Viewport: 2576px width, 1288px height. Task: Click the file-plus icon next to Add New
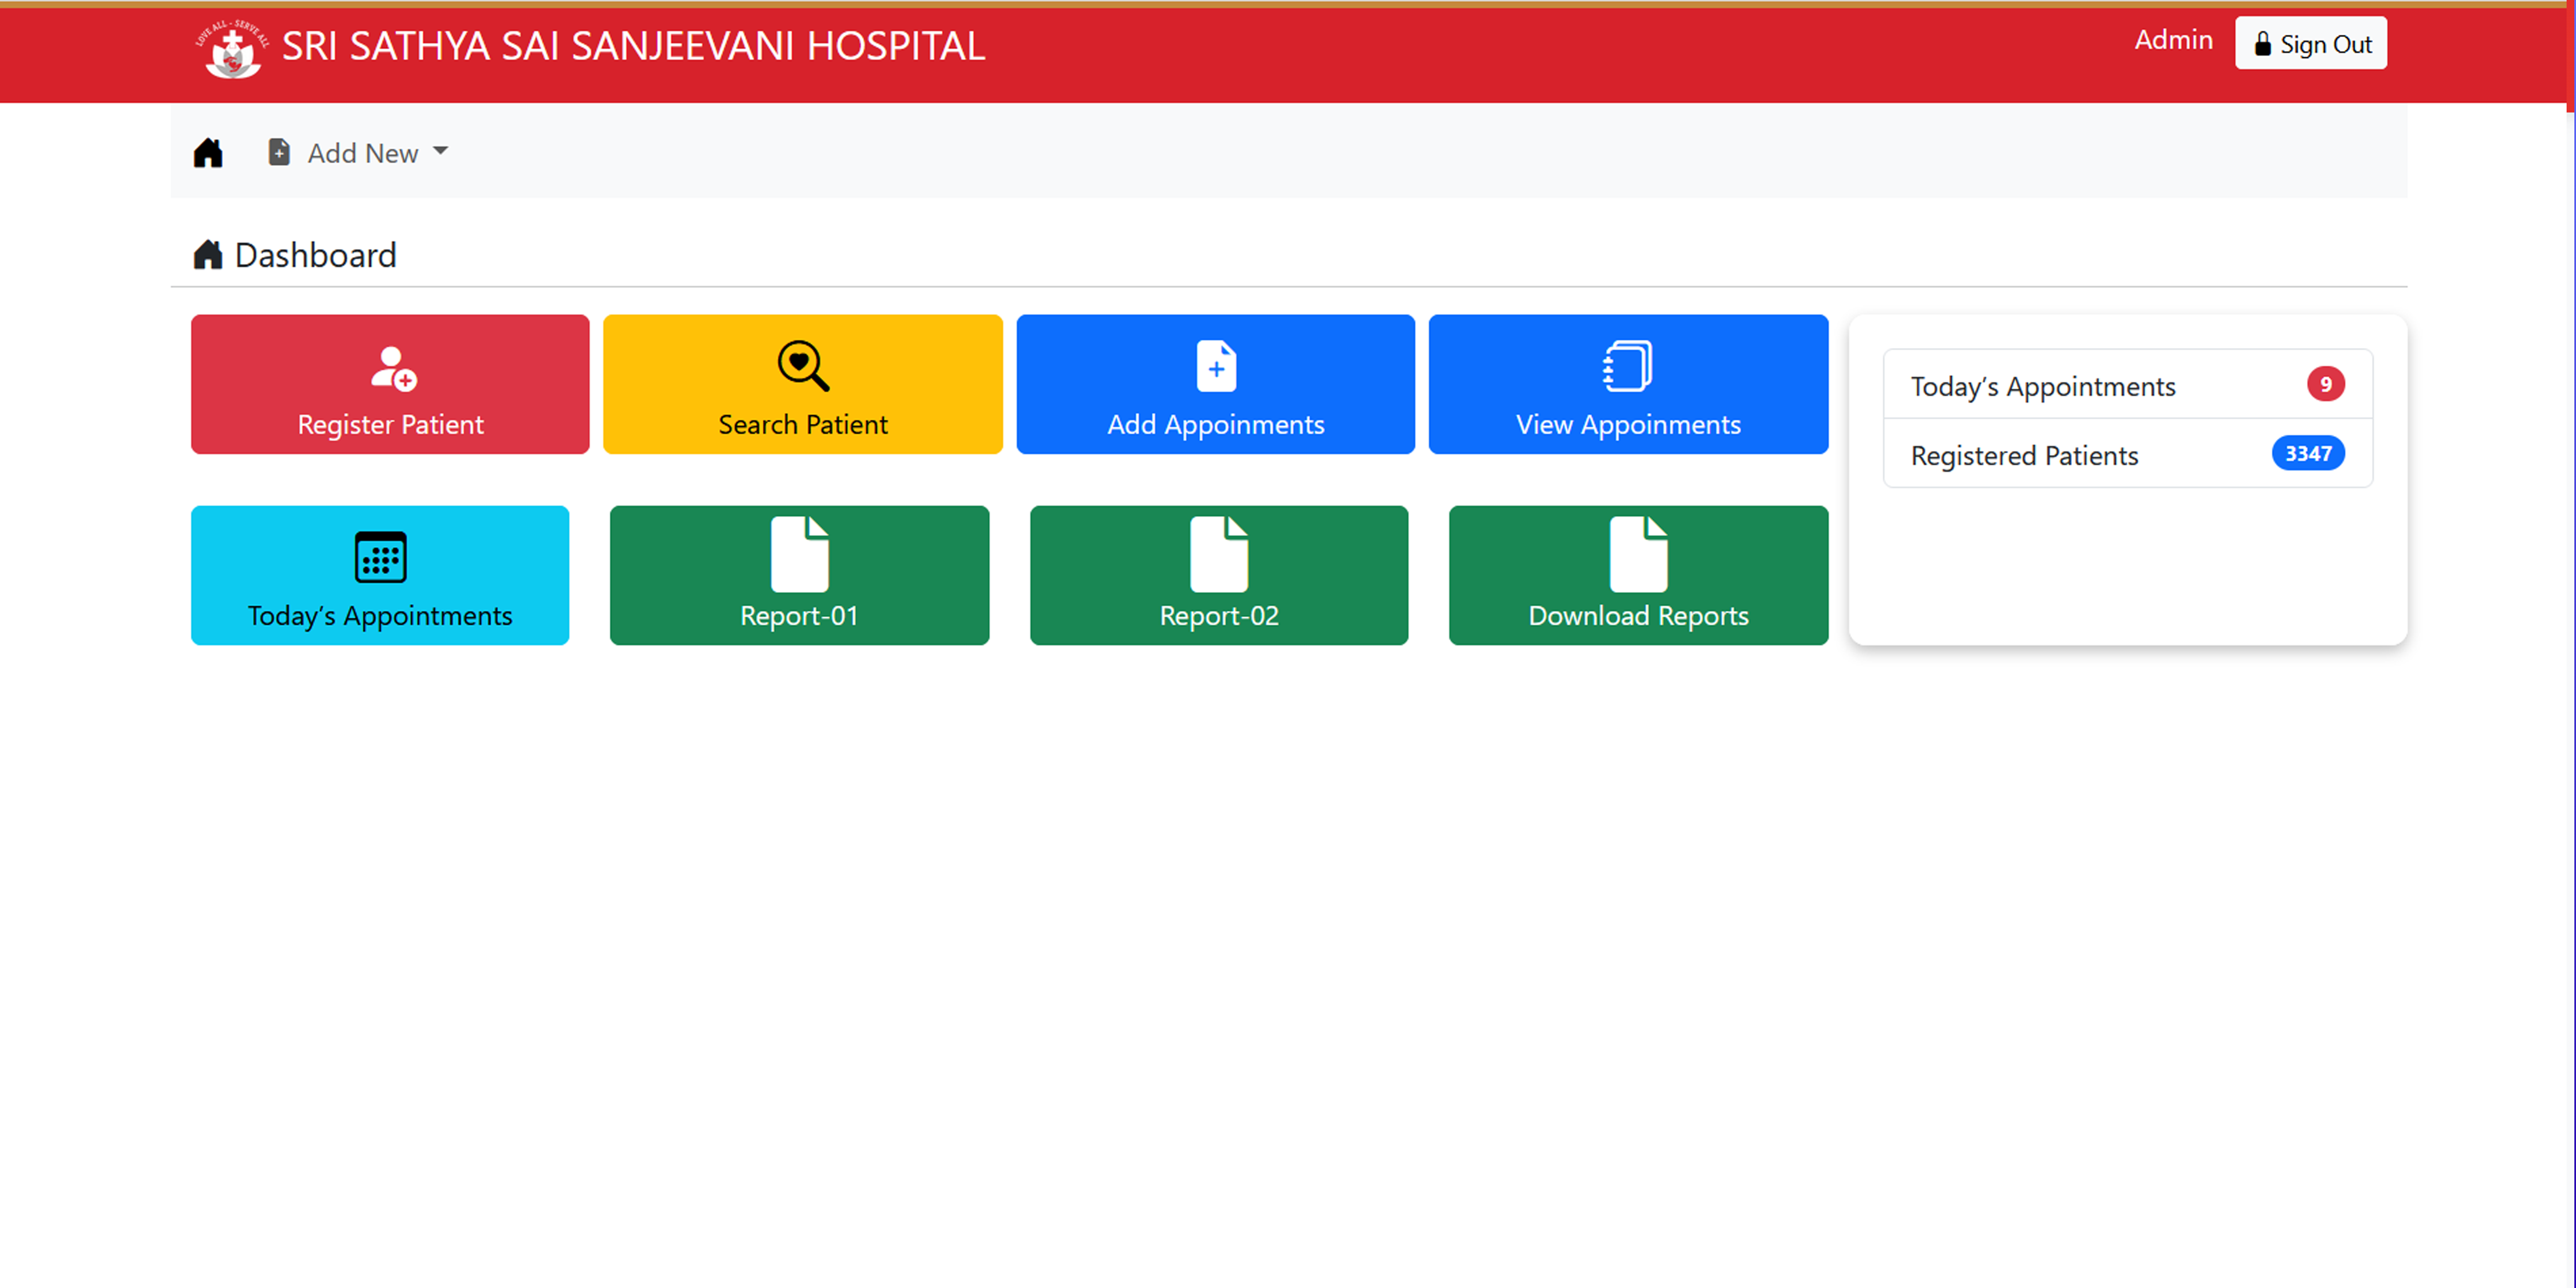[278, 152]
